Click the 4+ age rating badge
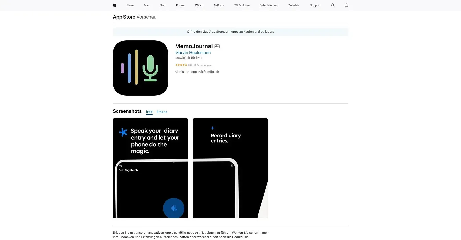The width and height of the screenshot is (461, 240). 217,46
